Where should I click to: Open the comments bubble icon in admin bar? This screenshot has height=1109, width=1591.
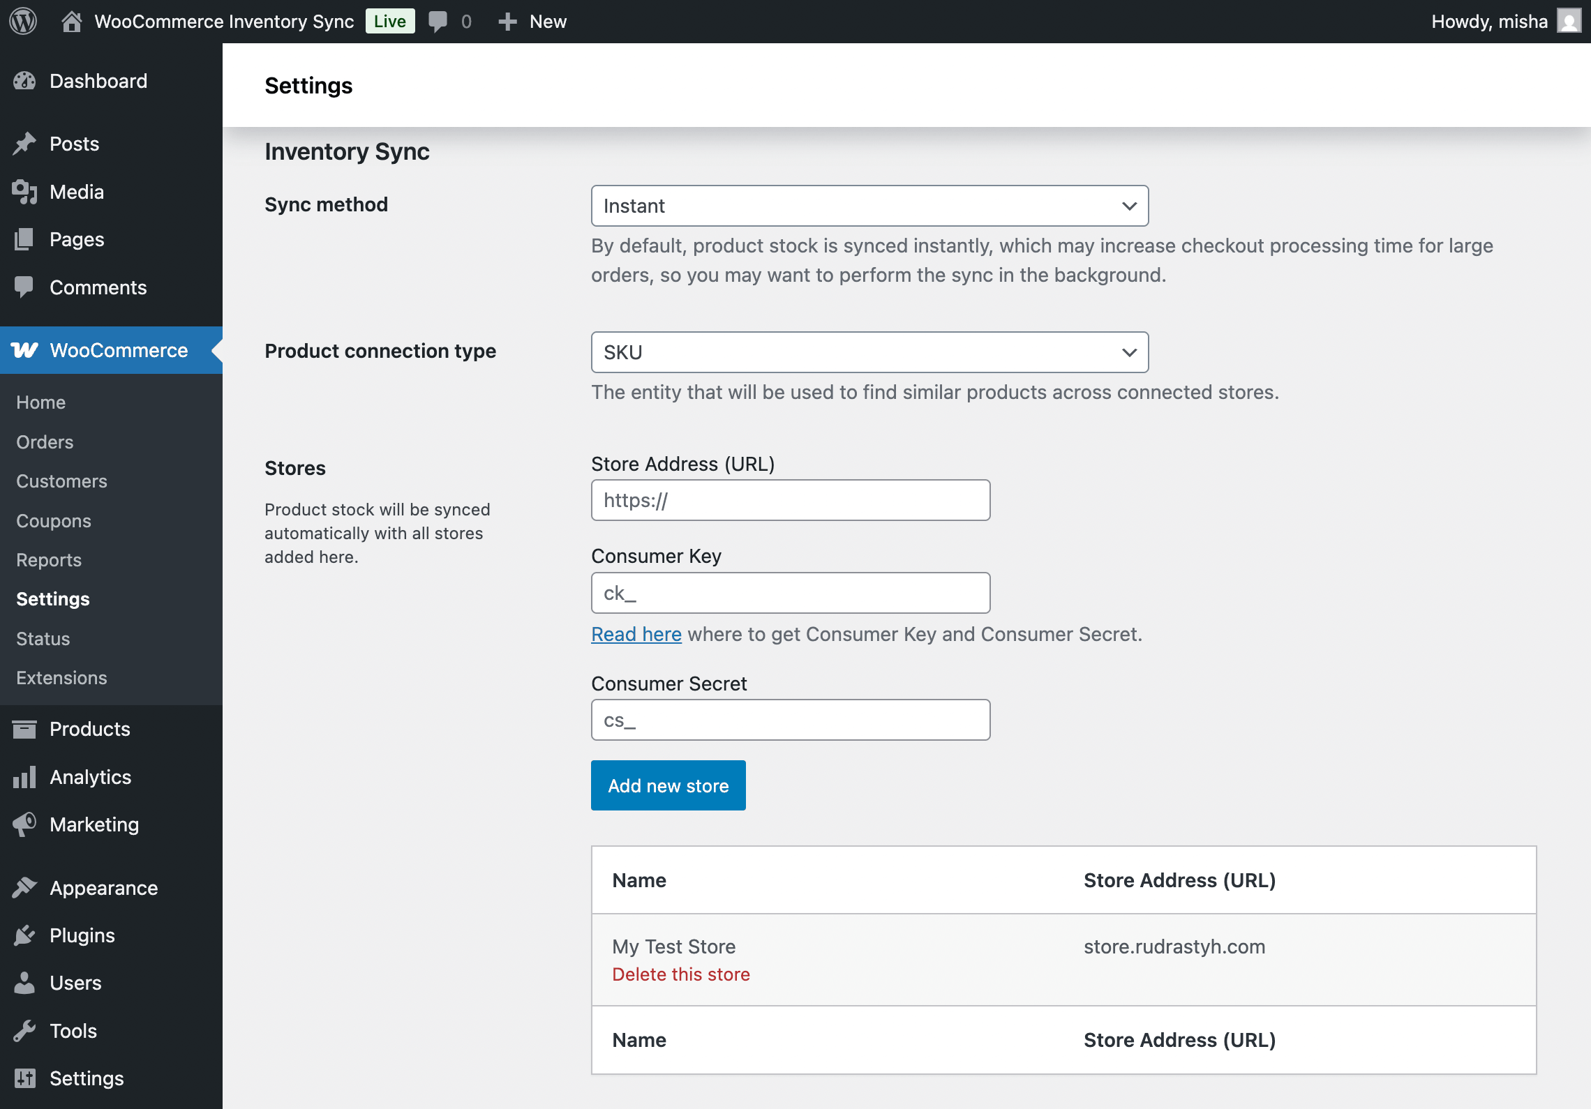(438, 21)
